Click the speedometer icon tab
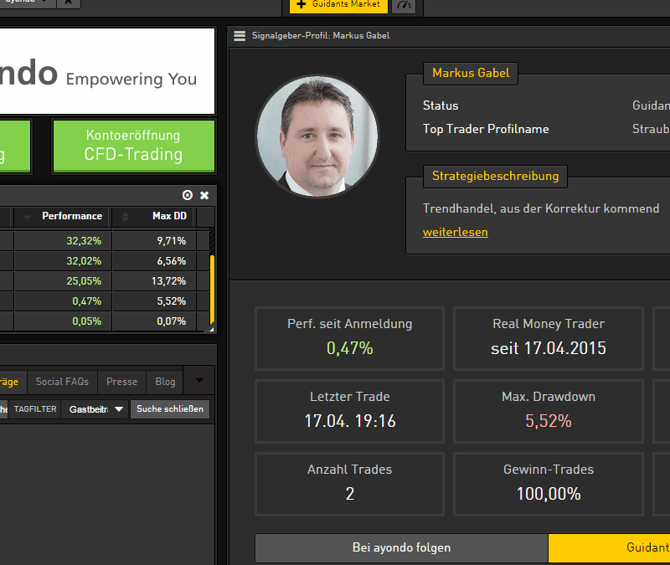Viewport: 670px width, 565px height. (x=405, y=6)
